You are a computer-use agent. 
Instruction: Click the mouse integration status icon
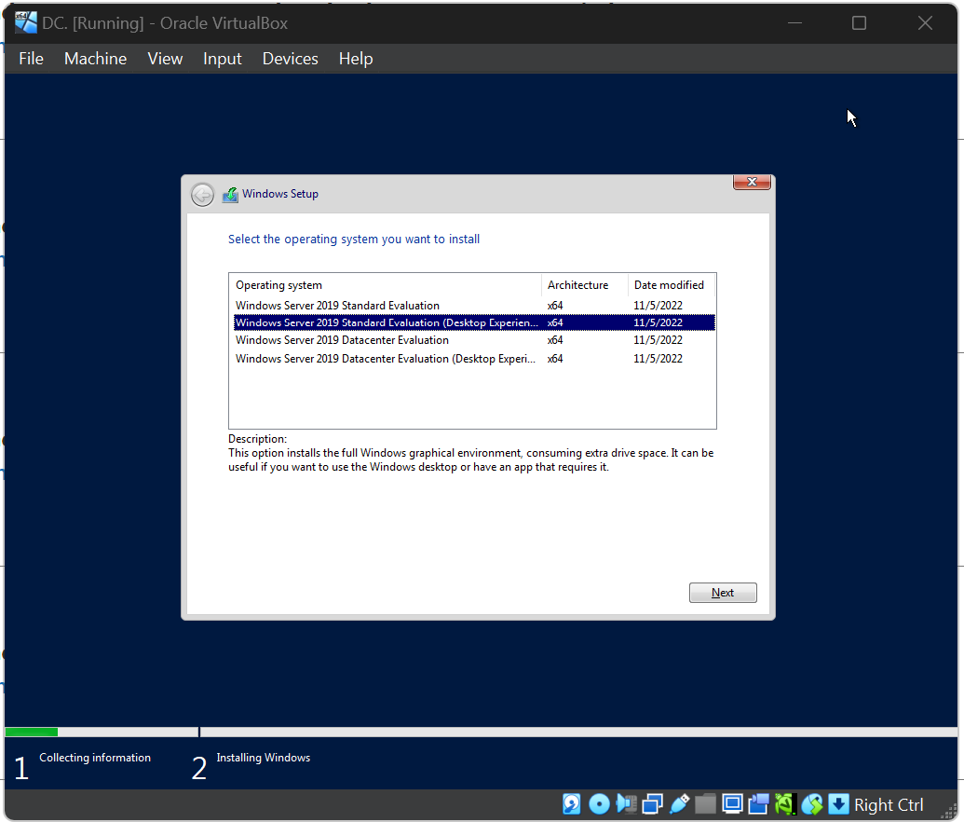tap(811, 803)
